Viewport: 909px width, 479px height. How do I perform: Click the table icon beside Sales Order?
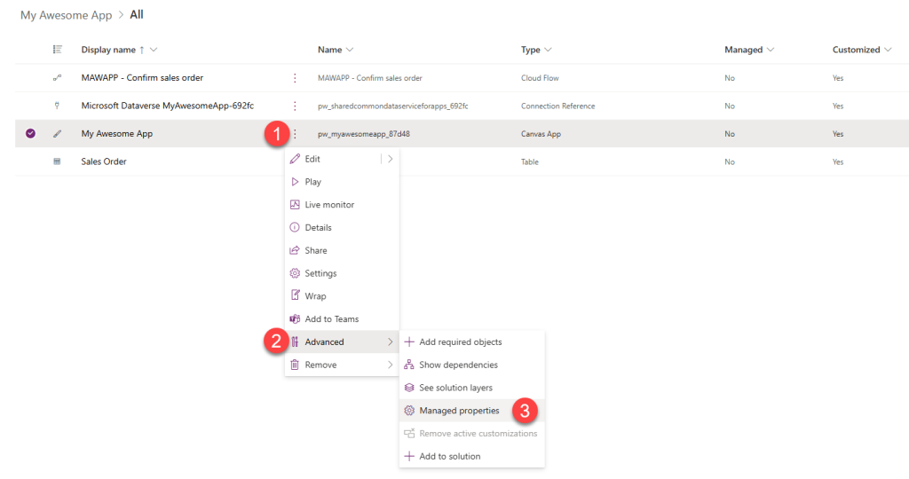57,161
